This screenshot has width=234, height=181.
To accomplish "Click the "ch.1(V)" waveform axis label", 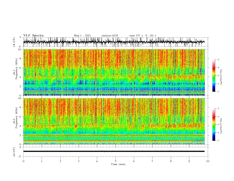I will (14, 42).
